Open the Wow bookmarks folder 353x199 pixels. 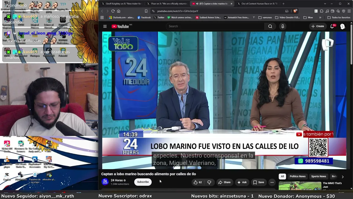coord(308,17)
